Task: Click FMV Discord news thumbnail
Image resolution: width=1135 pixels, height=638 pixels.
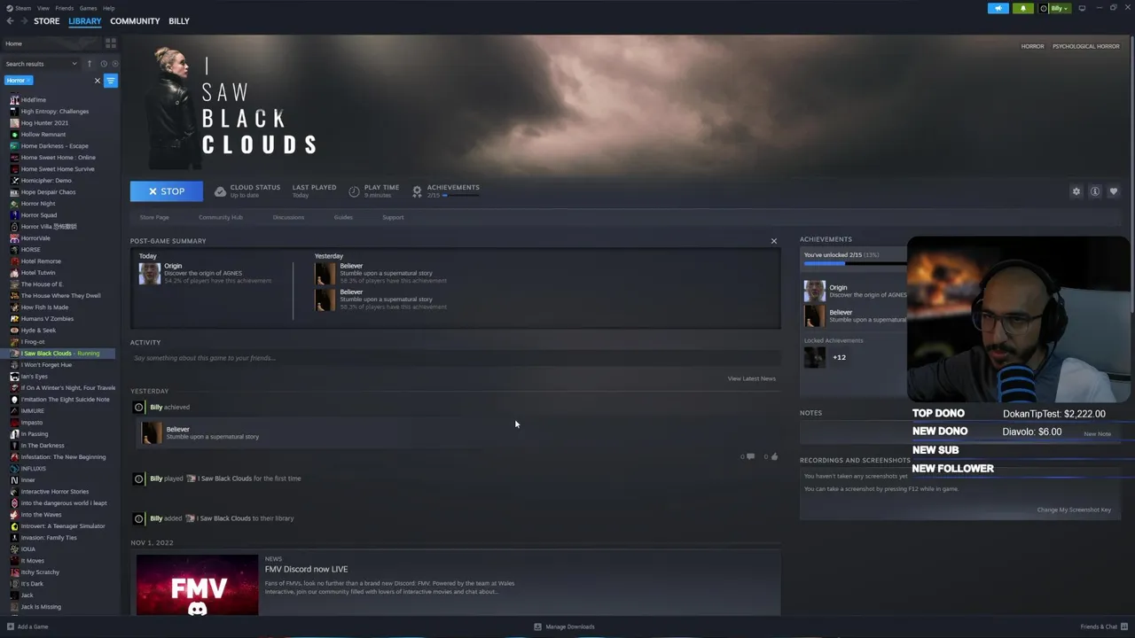Action: (x=197, y=585)
